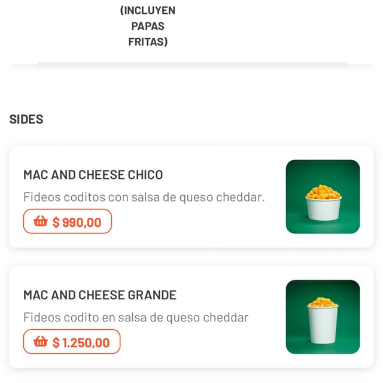Click the basket icon beside $1.250,00
Screen dimensions: 383x383
point(40,342)
